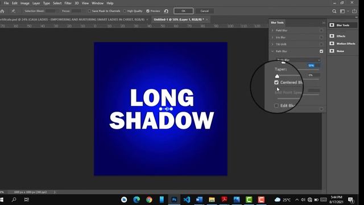
Task: Expand the Field Blur section
Action: (x=272, y=30)
